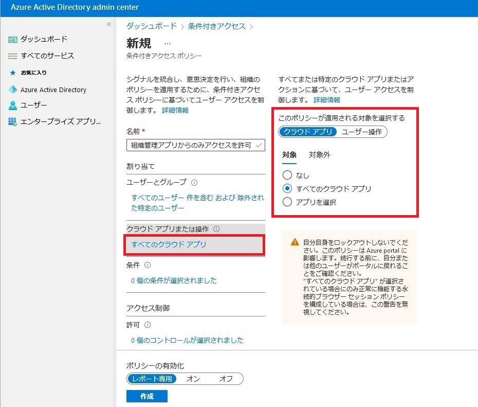
Task: Click the エンタープライズ アプリ grid icon
Action: tap(12, 122)
